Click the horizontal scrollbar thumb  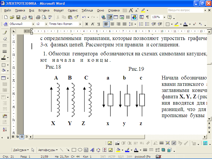click(x=89, y=137)
